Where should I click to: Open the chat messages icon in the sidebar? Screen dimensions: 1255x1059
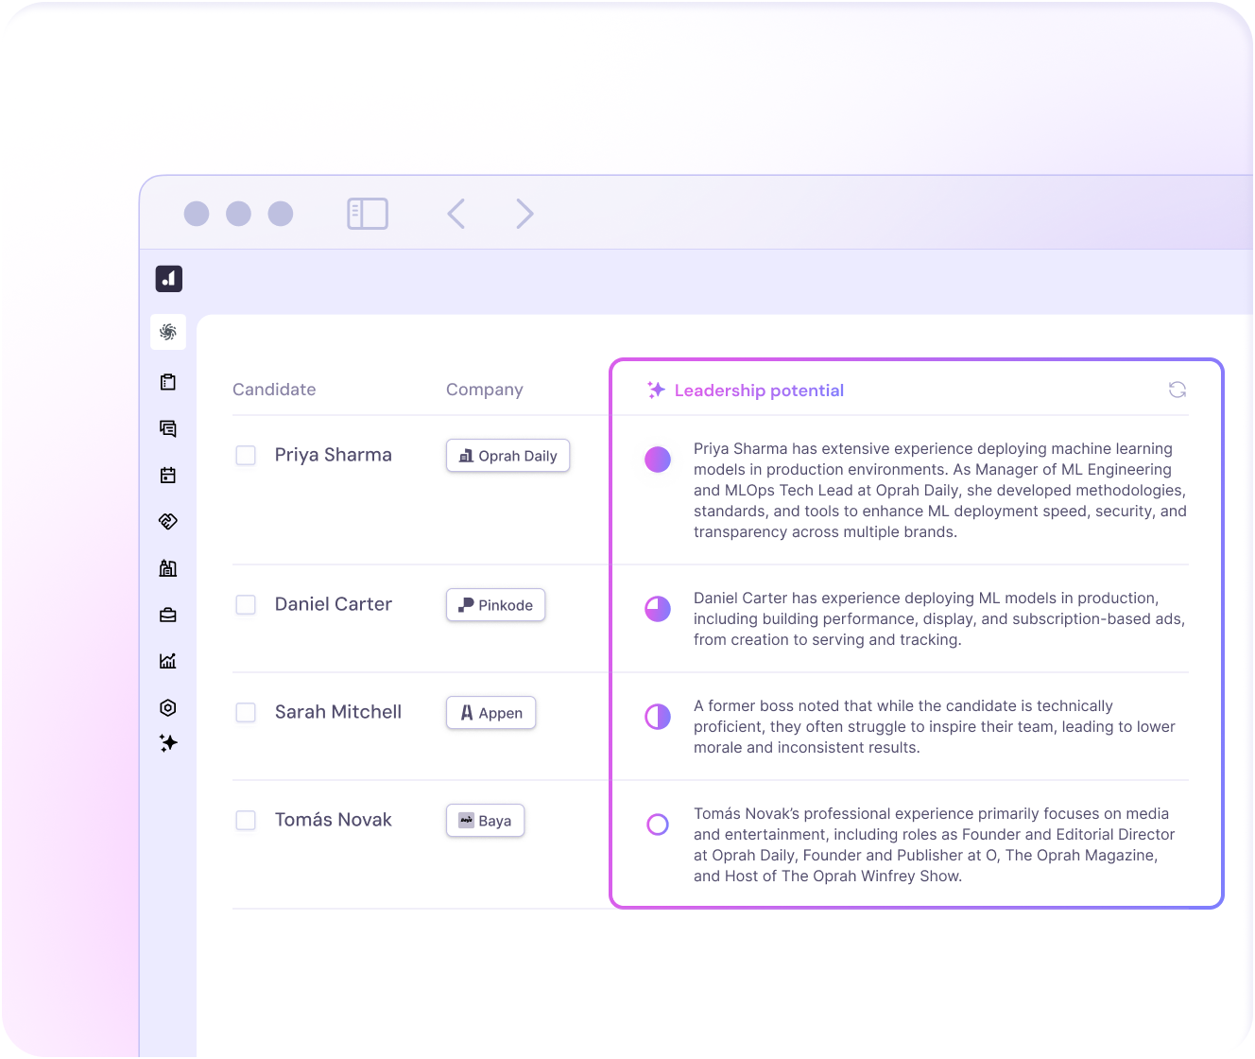[x=168, y=428]
